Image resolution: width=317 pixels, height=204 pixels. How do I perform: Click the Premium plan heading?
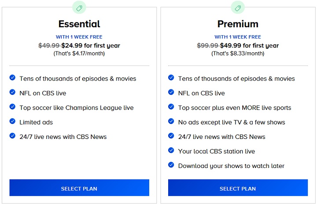coord(238,24)
